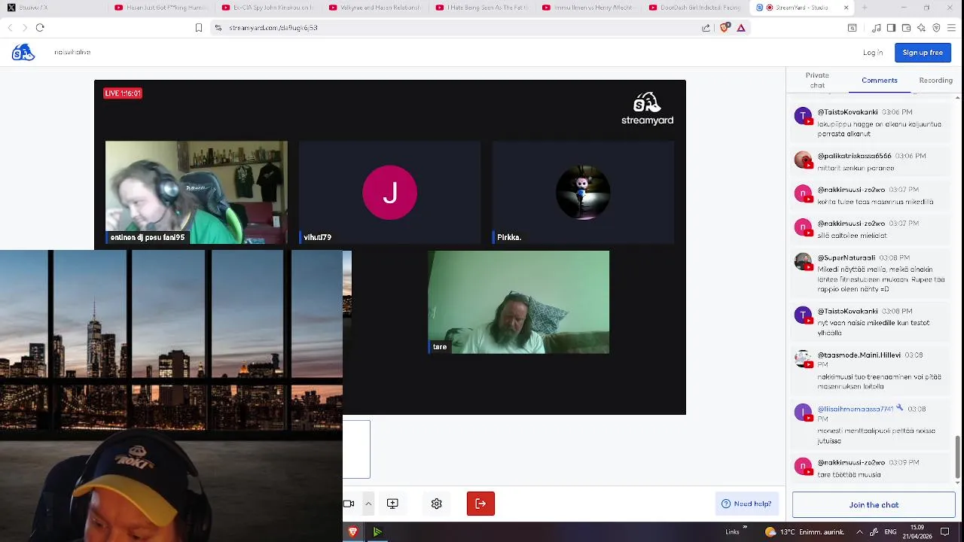Open Brave Leo AI sparkle icon

pyautogui.click(x=922, y=28)
